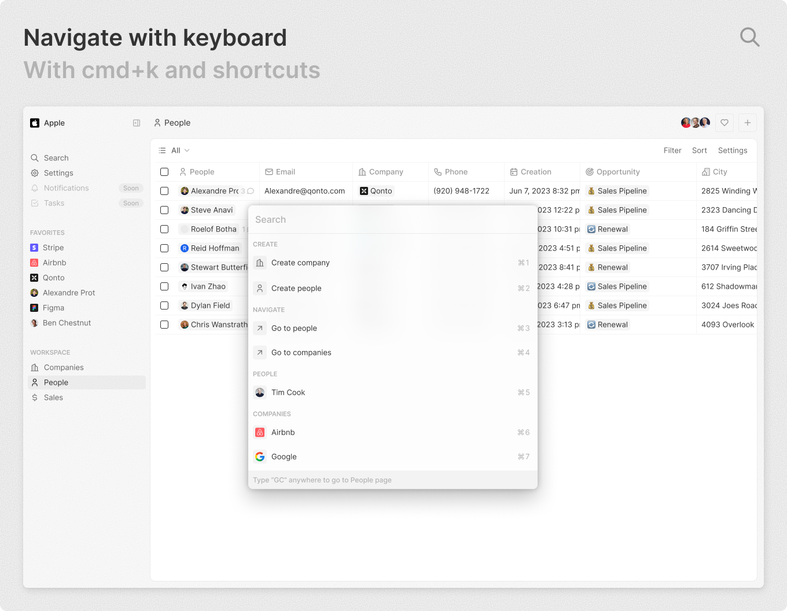Click the heart favorite icon

[x=724, y=123]
